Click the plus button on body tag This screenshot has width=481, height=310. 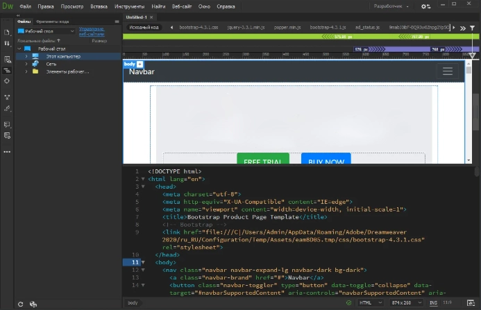coord(140,64)
